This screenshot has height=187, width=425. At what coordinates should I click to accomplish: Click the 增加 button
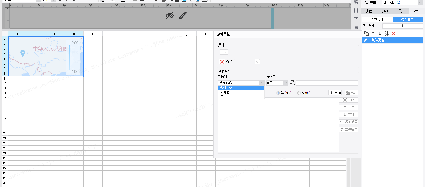[x=335, y=93]
